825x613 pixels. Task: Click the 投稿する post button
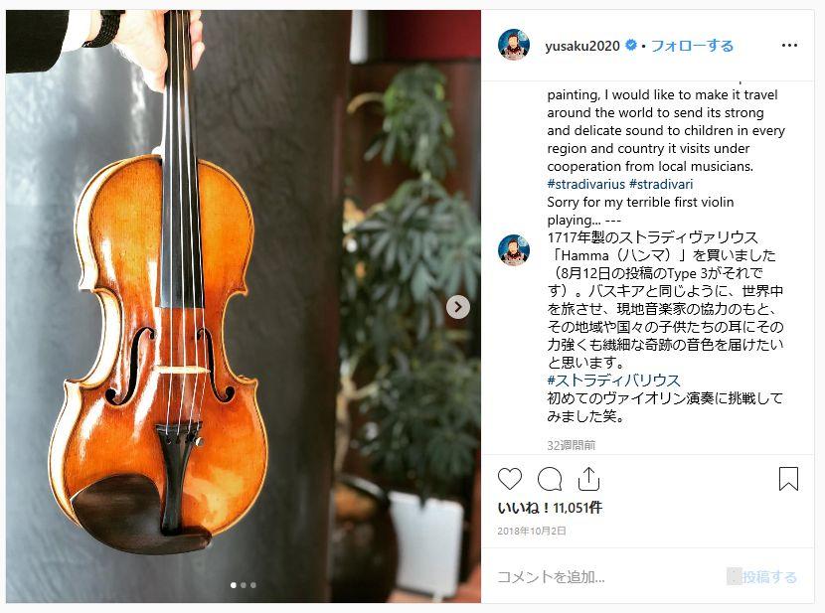point(769,576)
